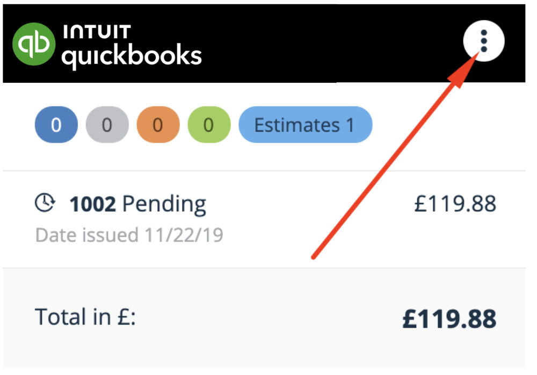Viewport: 537px width, 375px height.
Task: Click the bold £119.88 total
Action: click(449, 319)
